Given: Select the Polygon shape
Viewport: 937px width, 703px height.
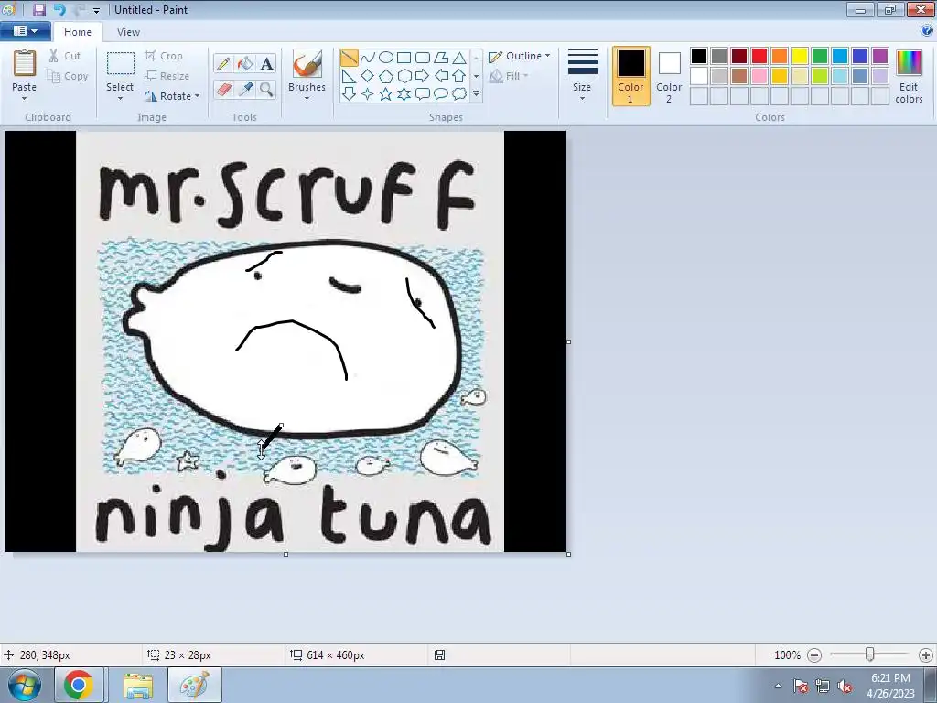Looking at the screenshot, I should point(441,58).
